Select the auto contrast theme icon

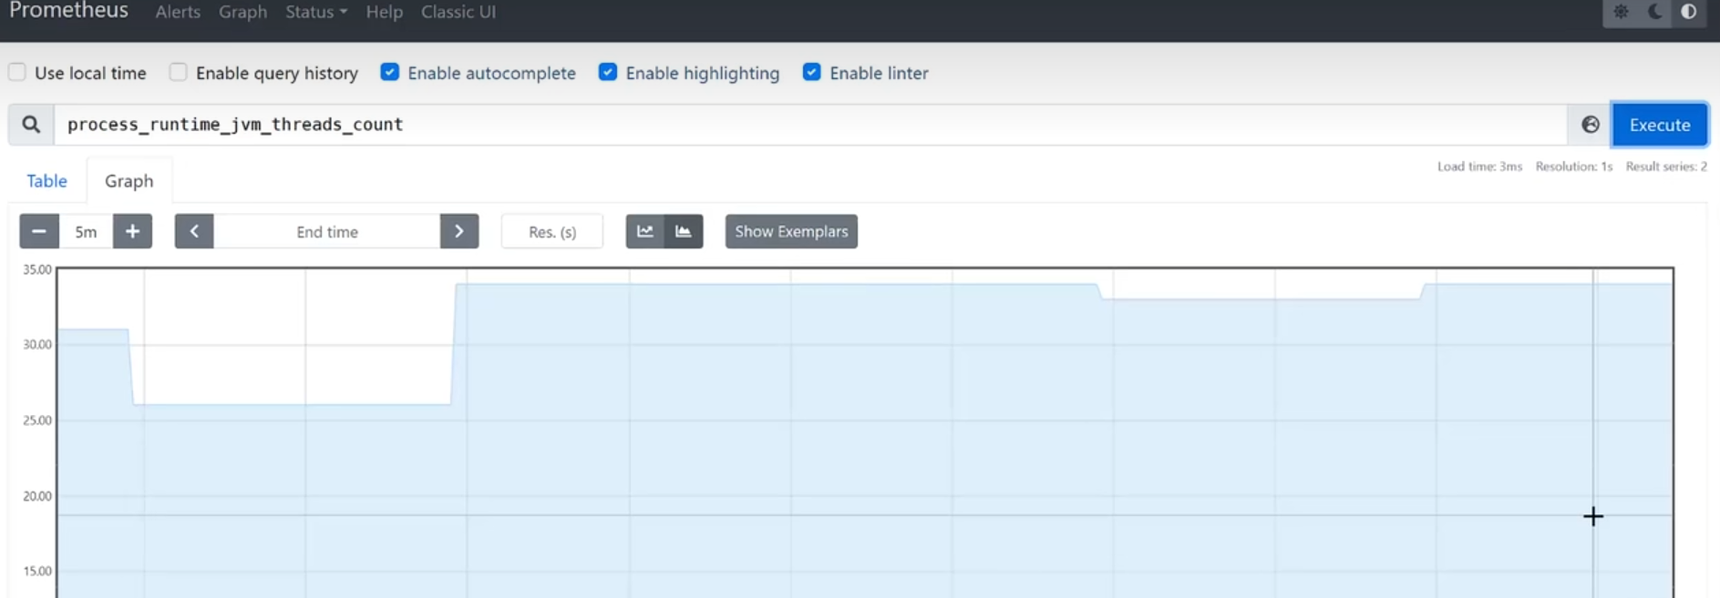click(1689, 12)
